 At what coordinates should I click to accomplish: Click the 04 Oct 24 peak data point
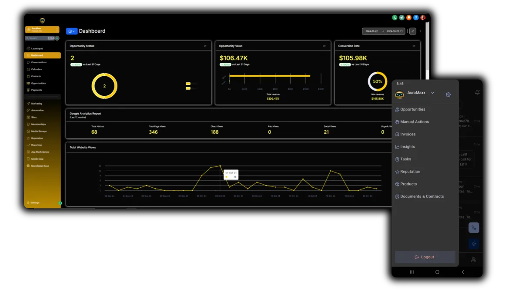[x=220, y=166]
